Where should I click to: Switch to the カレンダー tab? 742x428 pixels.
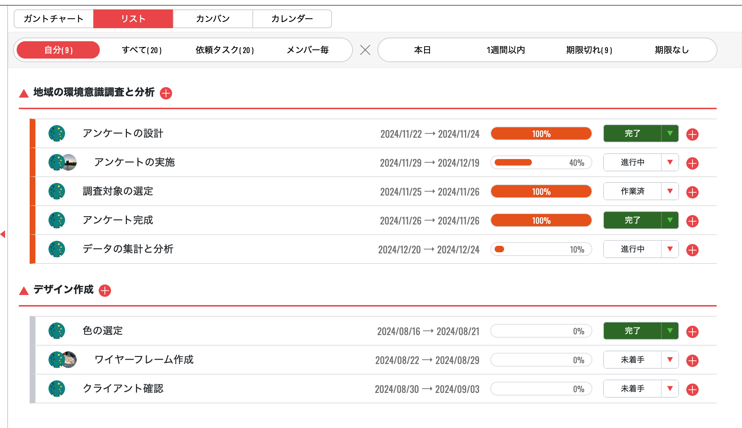(x=292, y=19)
